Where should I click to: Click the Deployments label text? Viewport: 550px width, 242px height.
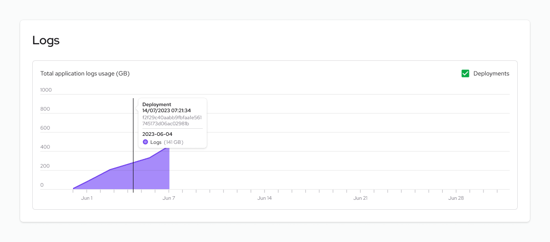[x=491, y=73]
